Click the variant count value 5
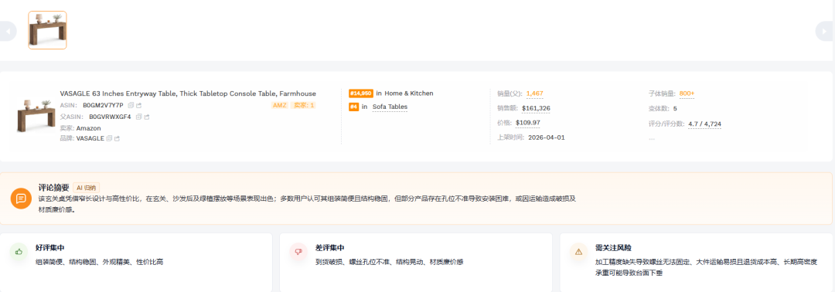This screenshot has height=292, width=835. tap(675, 108)
